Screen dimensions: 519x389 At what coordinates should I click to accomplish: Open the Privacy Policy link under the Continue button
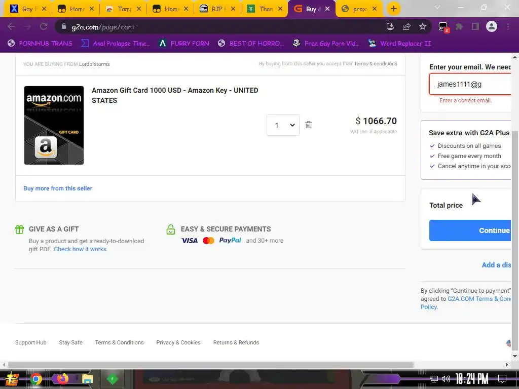(x=429, y=307)
